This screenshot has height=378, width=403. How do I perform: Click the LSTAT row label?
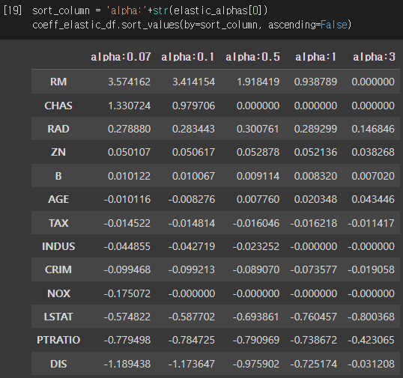point(58,317)
